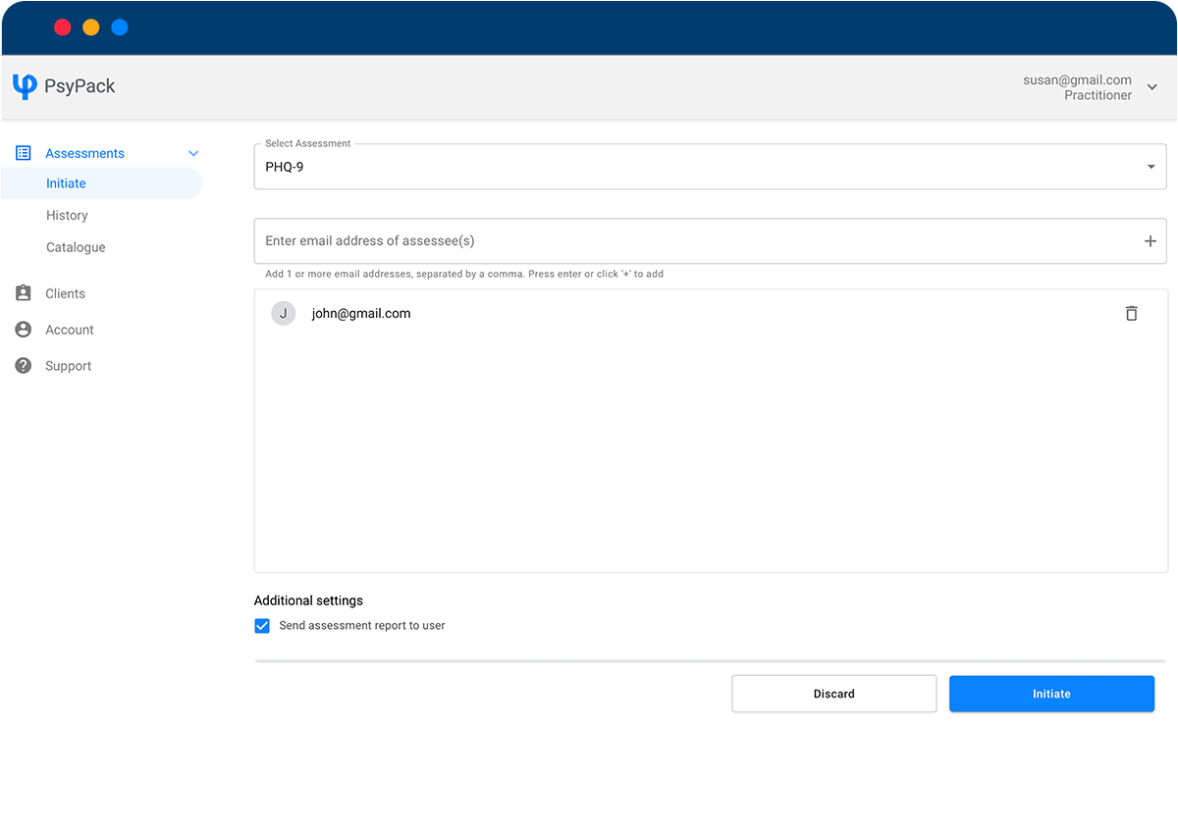This screenshot has height=830, width=1178.
Task: Click the Account person icon
Action: [x=23, y=329]
